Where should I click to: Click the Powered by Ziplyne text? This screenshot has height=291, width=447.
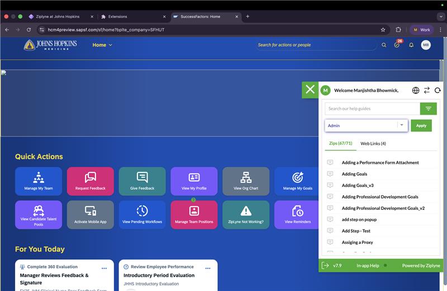421,266
